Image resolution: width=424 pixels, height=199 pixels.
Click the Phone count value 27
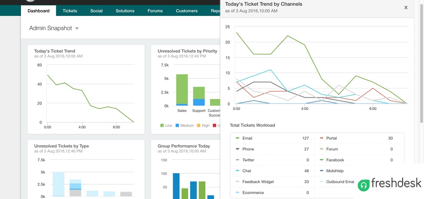(307, 149)
